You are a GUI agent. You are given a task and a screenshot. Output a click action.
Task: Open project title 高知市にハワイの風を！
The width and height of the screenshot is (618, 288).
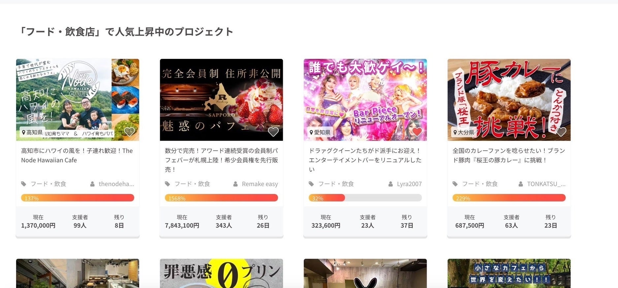77,155
